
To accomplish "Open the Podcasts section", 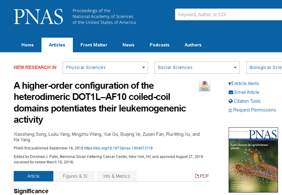I will [159, 45].
